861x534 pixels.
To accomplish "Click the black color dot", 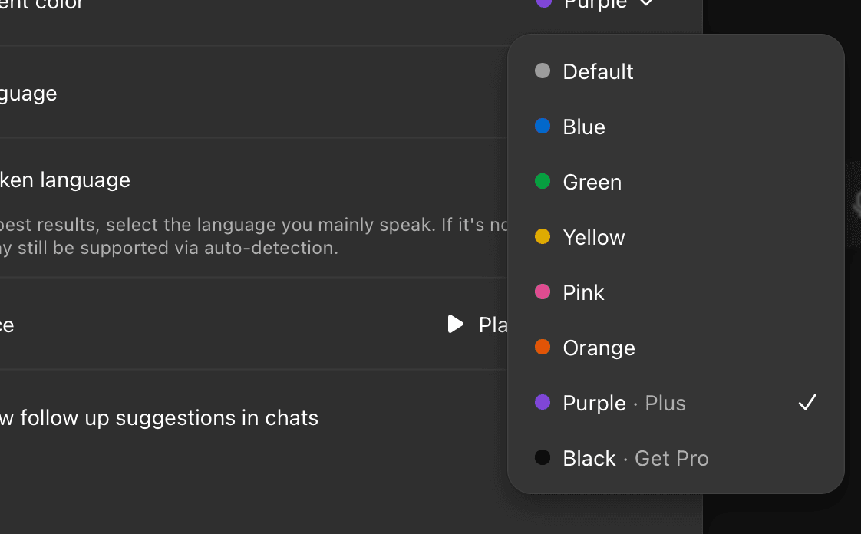I will pos(543,457).
